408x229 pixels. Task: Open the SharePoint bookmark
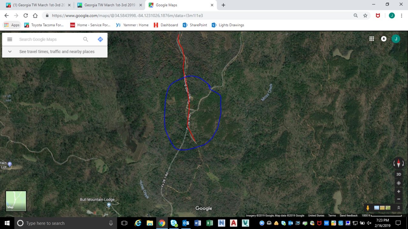[x=195, y=25]
